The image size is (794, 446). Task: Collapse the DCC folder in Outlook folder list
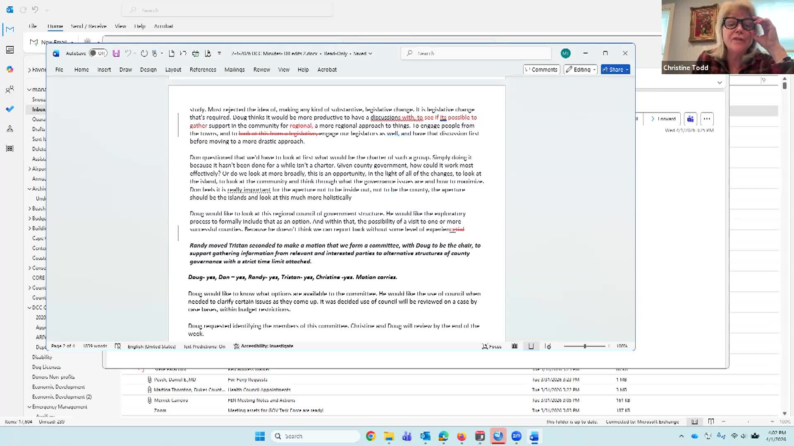tap(29, 308)
